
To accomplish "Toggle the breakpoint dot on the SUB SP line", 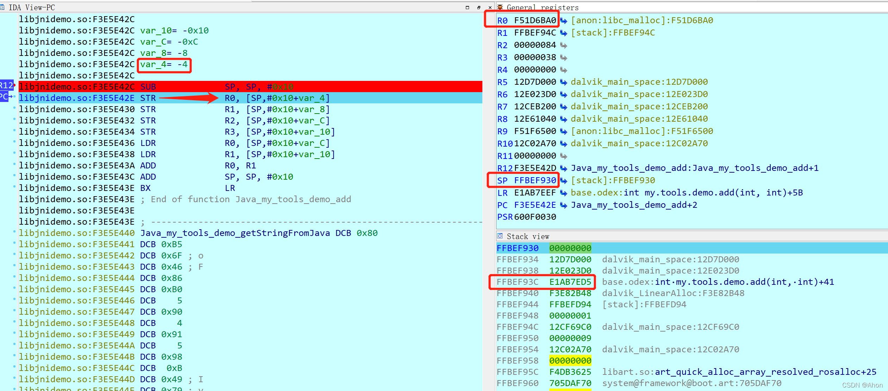I will click(x=14, y=85).
